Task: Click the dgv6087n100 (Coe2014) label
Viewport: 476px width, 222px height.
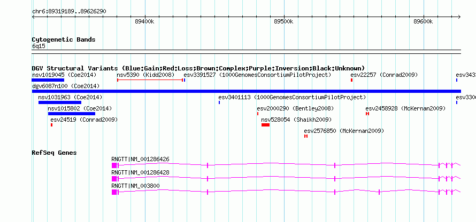Action: pos(66,86)
